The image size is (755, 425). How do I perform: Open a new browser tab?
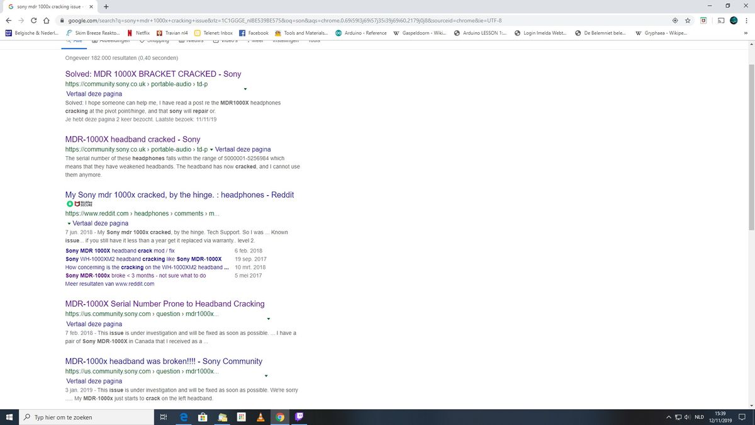[x=106, y=6]
